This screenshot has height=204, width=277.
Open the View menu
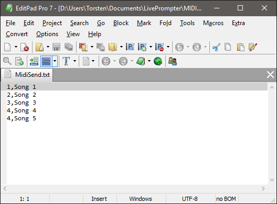(x=73, y=34)
